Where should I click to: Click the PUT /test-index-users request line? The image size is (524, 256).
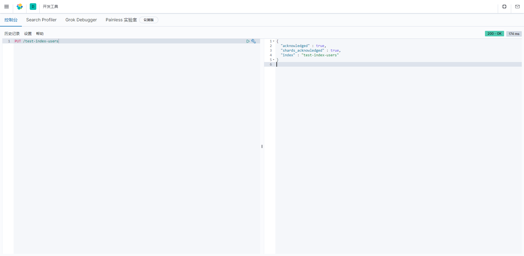37,41
